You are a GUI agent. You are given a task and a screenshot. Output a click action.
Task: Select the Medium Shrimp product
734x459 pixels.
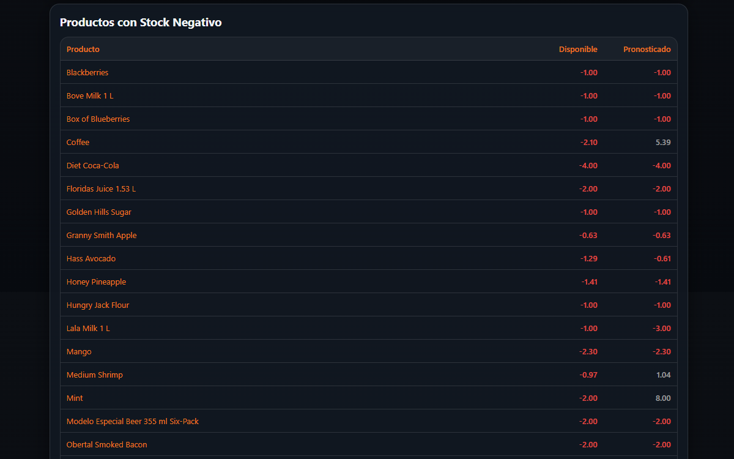(94, 375)
